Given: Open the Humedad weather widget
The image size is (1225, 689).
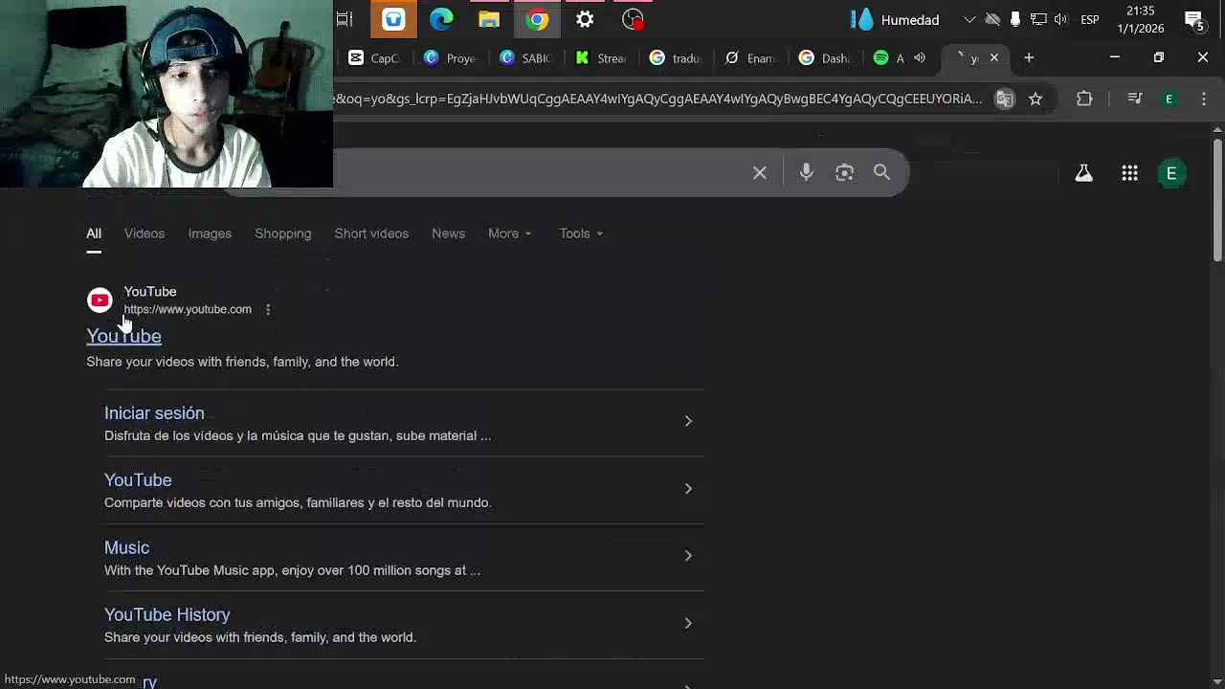Looking at the screenshot, I should (x=897, y=19).
